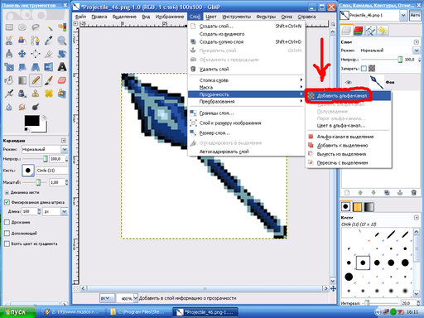Click the Windows пуск start button
The height and width of the screenshot is (318, 424).
tap(17, 312)
